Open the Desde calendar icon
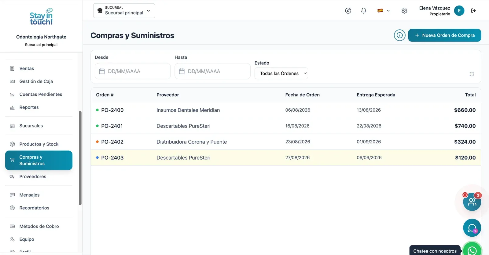 [x=102, y=71]
